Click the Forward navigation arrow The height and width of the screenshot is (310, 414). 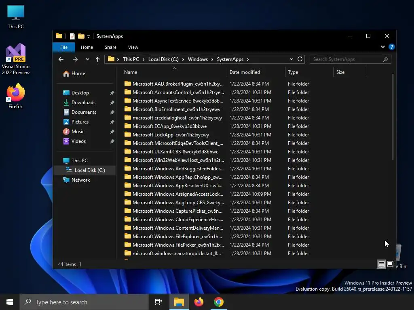coord(75,59)
